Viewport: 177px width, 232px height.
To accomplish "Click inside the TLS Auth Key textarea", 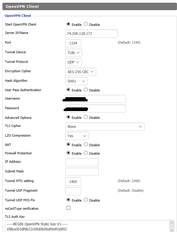I will pos(87,226).
